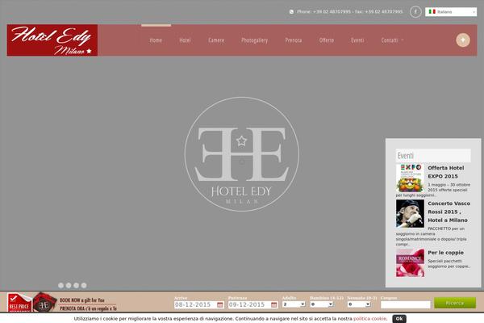This screenshot has height=323, width=484.
Task: Open the Neonato count dropdown
Action: [x=359, y=304]
